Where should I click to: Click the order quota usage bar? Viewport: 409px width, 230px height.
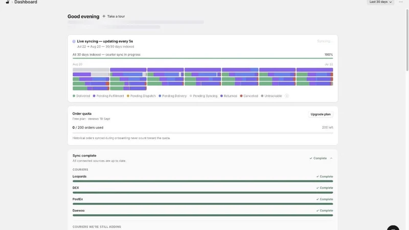tap(202, 133)
